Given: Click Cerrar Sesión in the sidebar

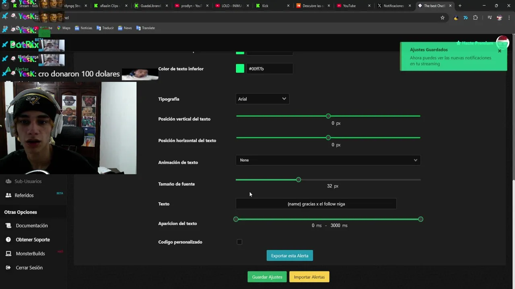Looking at the screenshot, I should click(x=29, y=268).
